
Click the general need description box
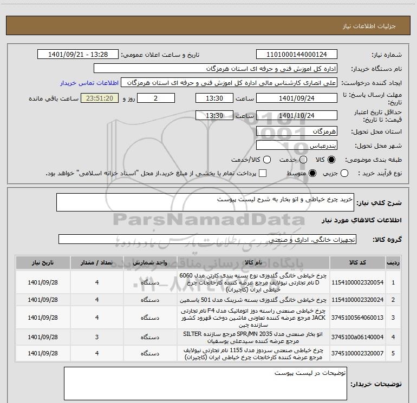pos(205,202)
